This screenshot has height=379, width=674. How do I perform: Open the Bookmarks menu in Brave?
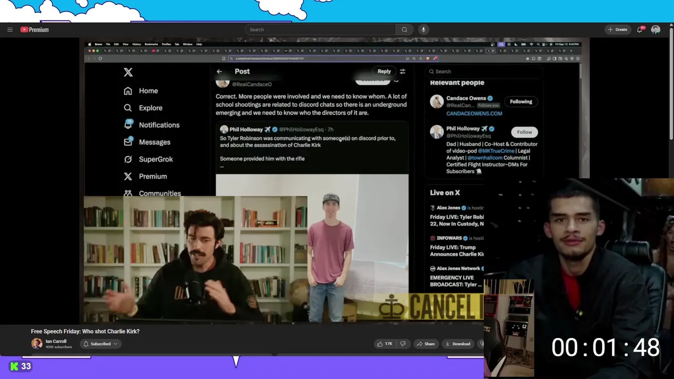151,44
